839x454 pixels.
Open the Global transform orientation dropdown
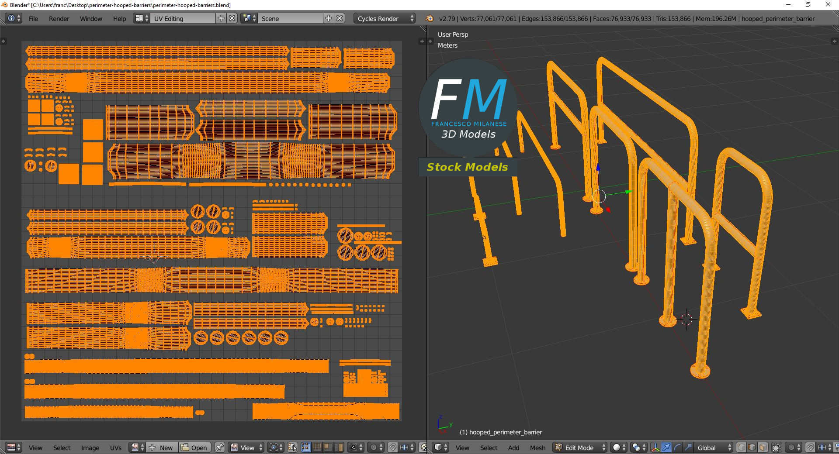(714, 447)
